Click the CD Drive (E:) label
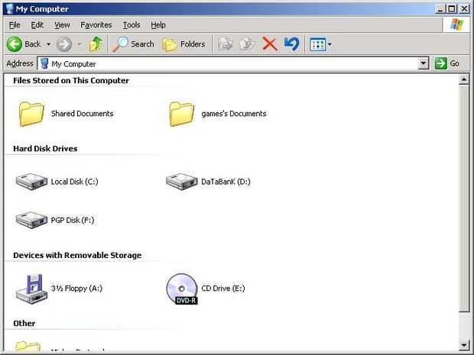The height and width of the screenshot is (355, 474). (x=223, y=289)
